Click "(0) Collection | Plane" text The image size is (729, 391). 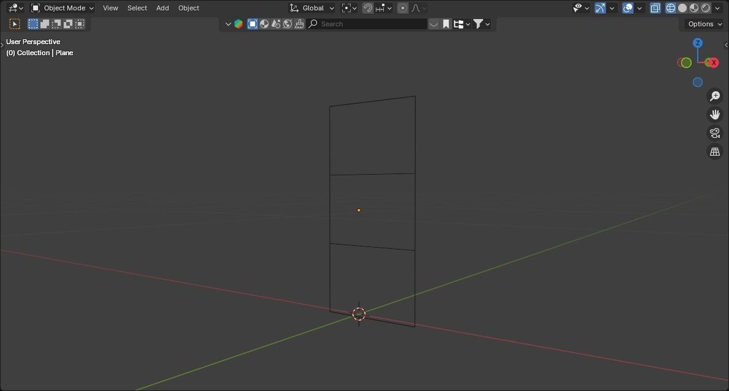click(39, 53)
